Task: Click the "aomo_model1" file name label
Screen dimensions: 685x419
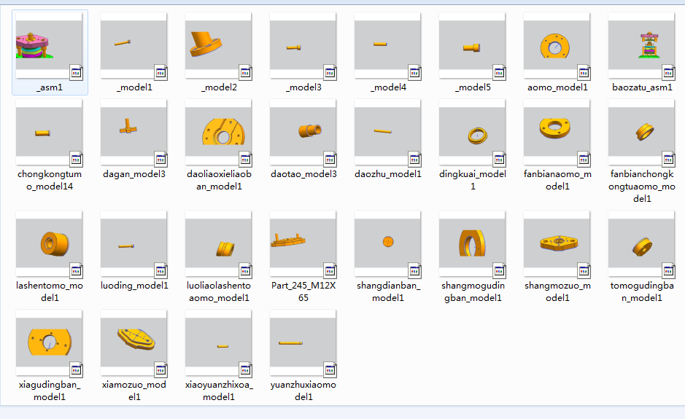Action: point(557,87)
